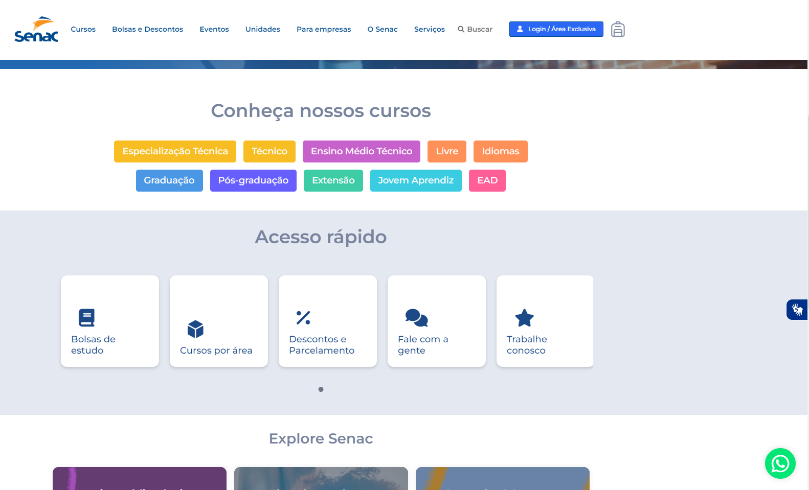Click the chat bubbles icon for Fale com a gente
Screen dimensions: 809x490
(x=416, y=317)
